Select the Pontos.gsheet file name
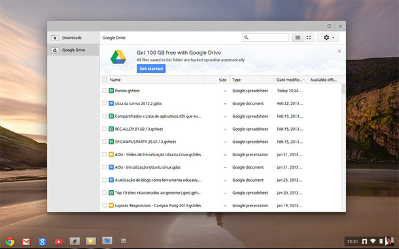 [x=128, y=91]
